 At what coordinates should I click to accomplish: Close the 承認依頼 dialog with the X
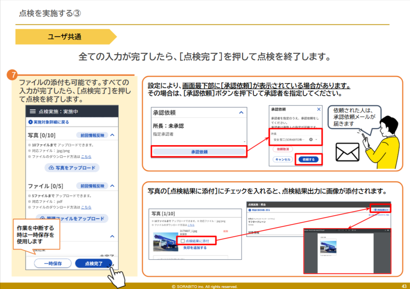(x=319, y=109)
